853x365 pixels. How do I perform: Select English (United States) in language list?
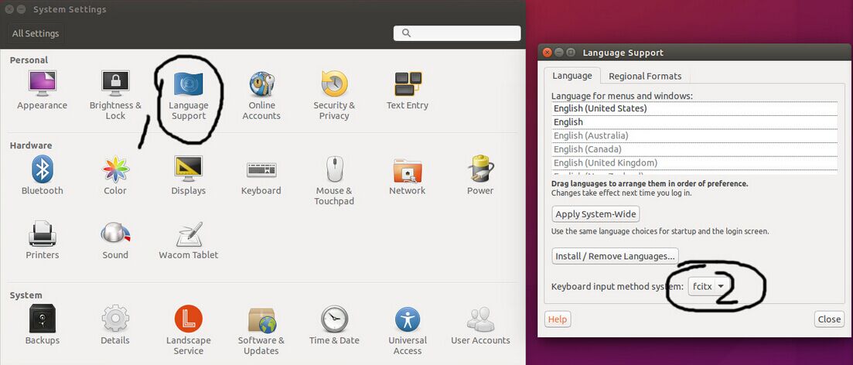click(x=694, y=108)
